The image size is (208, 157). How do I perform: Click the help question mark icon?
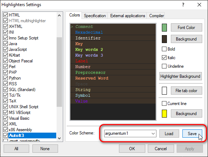tap(183, 5)
